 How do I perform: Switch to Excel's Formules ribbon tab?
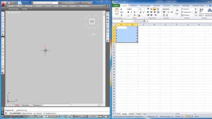(x=157, y=6)
